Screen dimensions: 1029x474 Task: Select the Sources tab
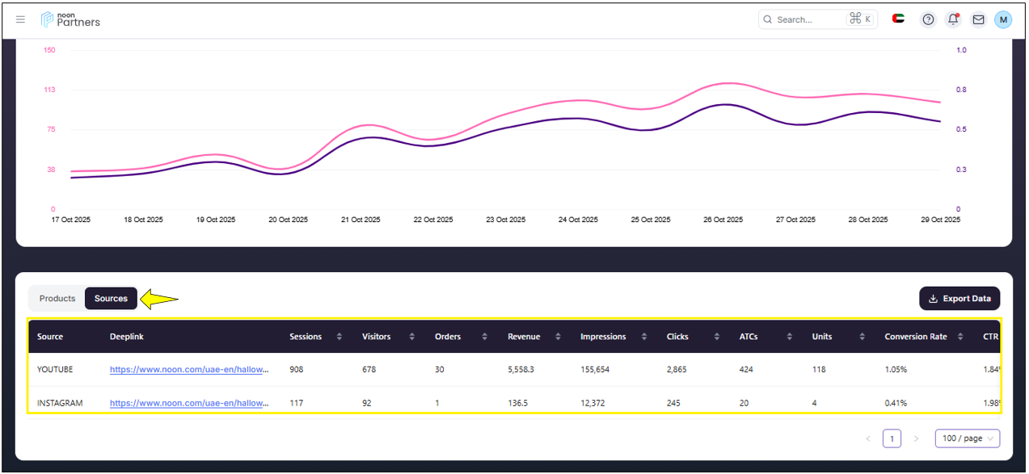(111, 299)
